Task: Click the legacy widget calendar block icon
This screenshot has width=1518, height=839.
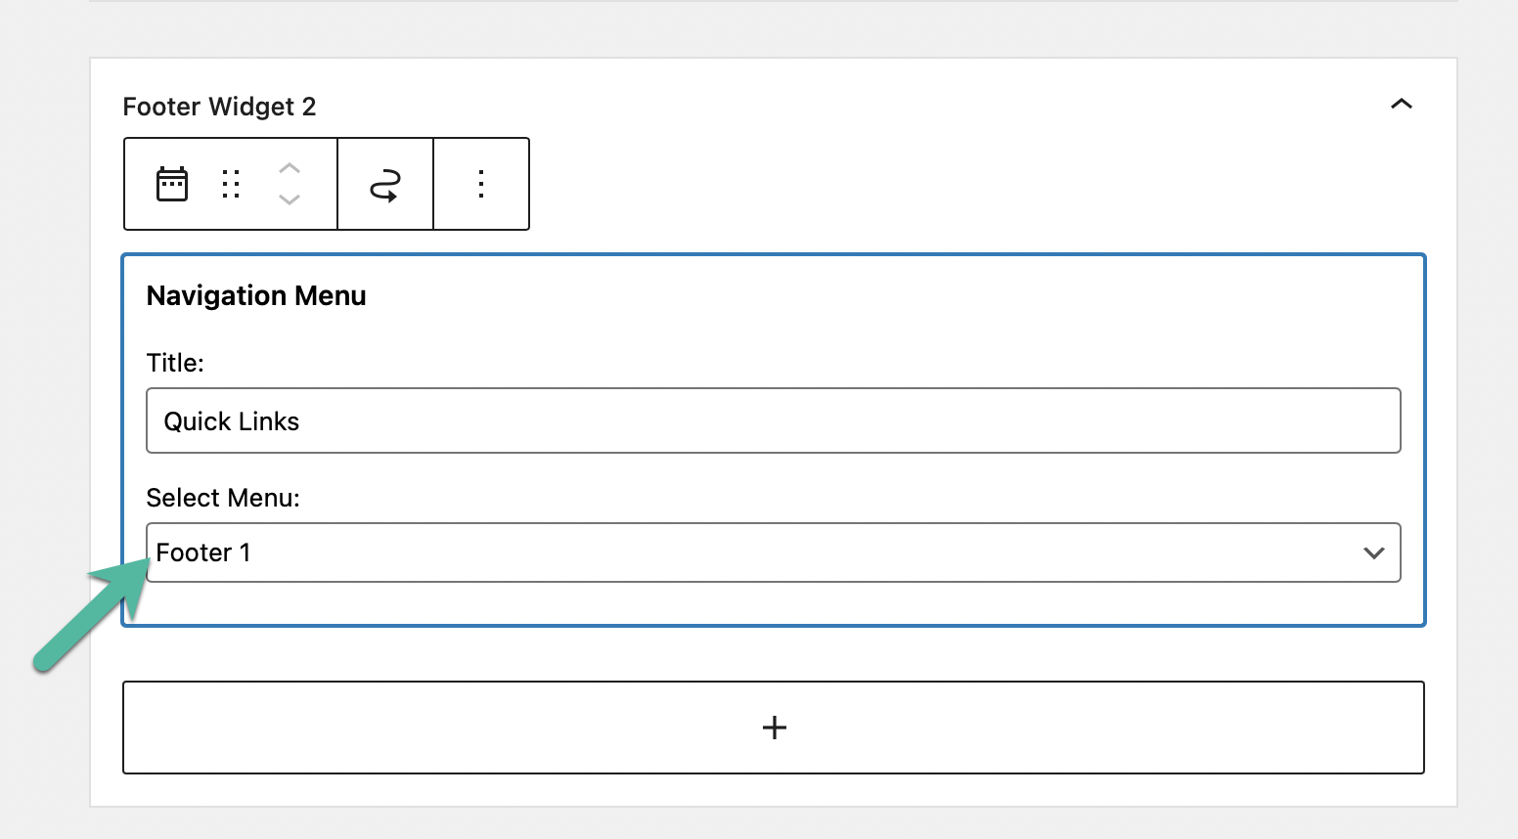Action: pyautogui.click(x=172, y=184)
